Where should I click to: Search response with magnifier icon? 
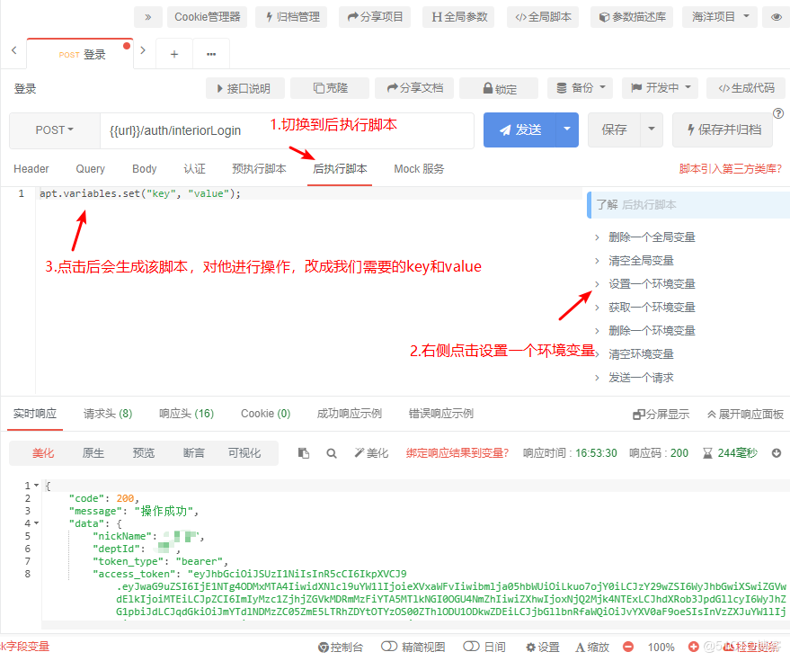pyautogui.click(x=331, y=453)
